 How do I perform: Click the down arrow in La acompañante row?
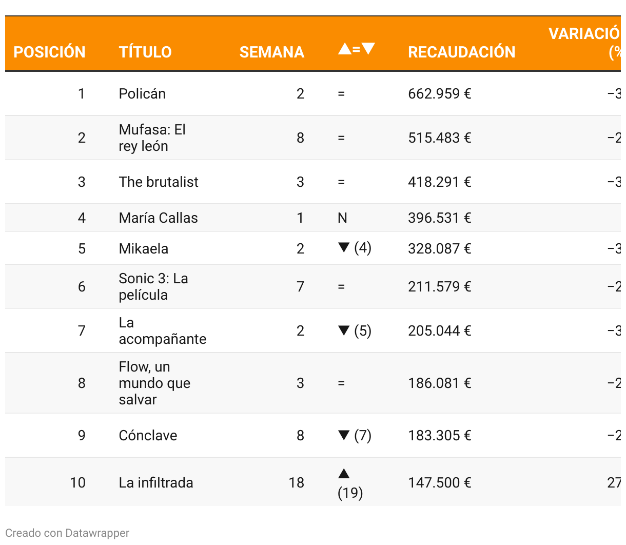pyautogui.click(x=344, y=330)
